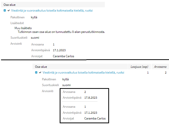This screenshot has height=124, width=169.
Task: Click the separator line between the two assessments
Action: coord(80,102)
